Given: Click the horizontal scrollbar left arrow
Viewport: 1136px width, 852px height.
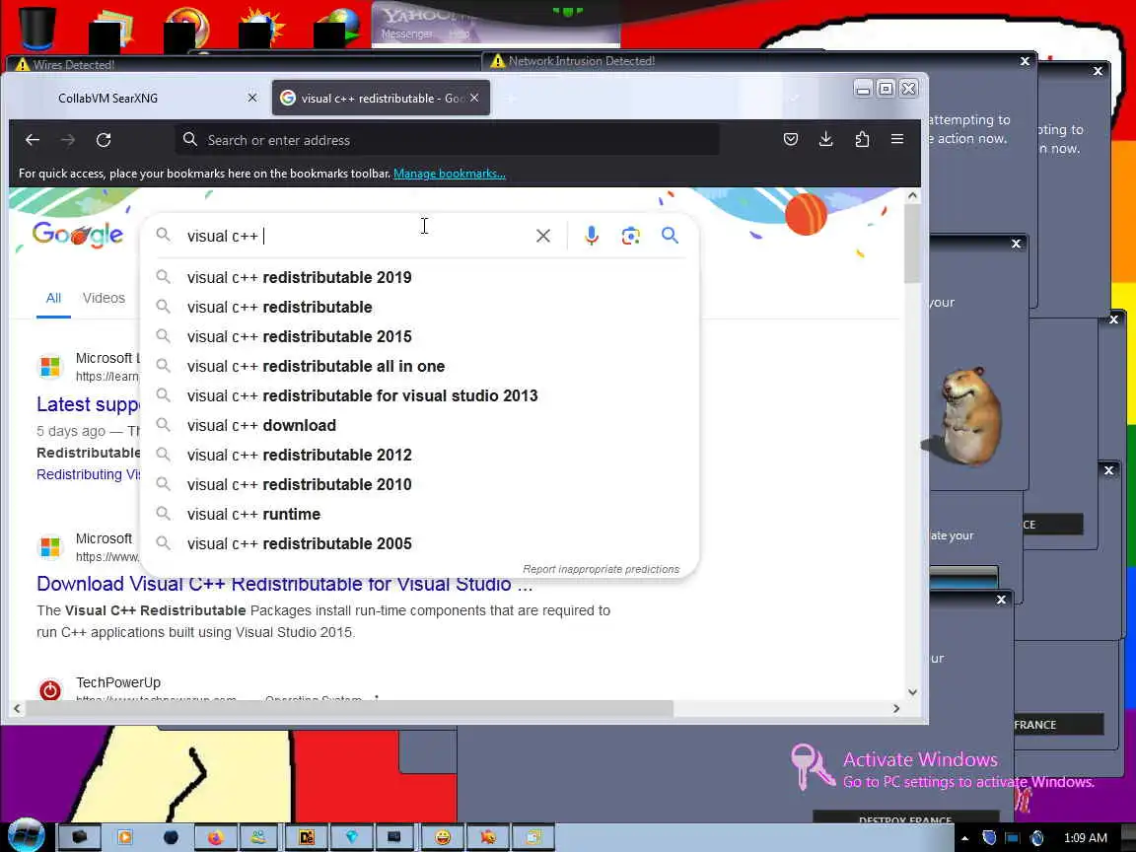Looking at the screenshot, I should tap(17, 709).
